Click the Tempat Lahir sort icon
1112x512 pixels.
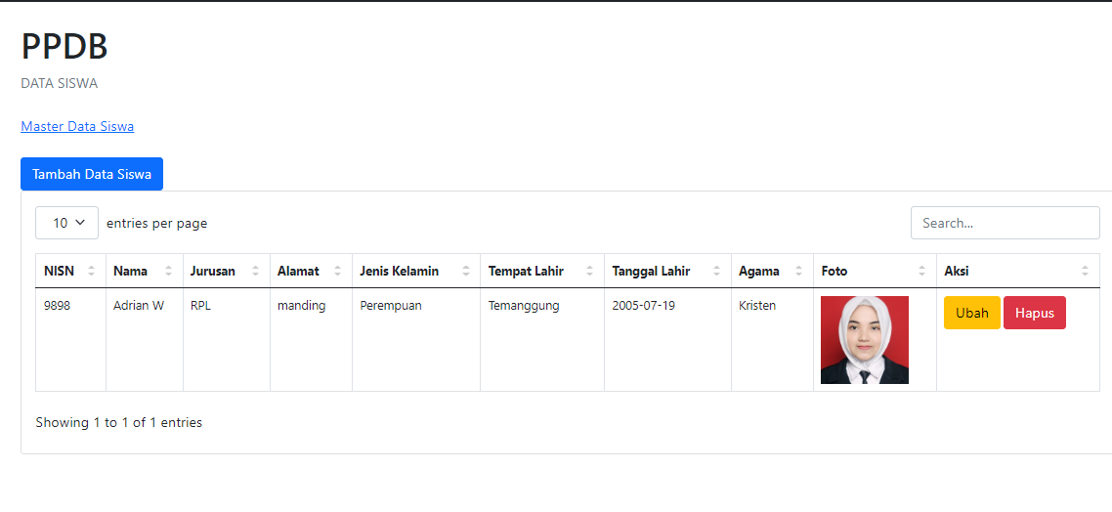pos(590,272)
